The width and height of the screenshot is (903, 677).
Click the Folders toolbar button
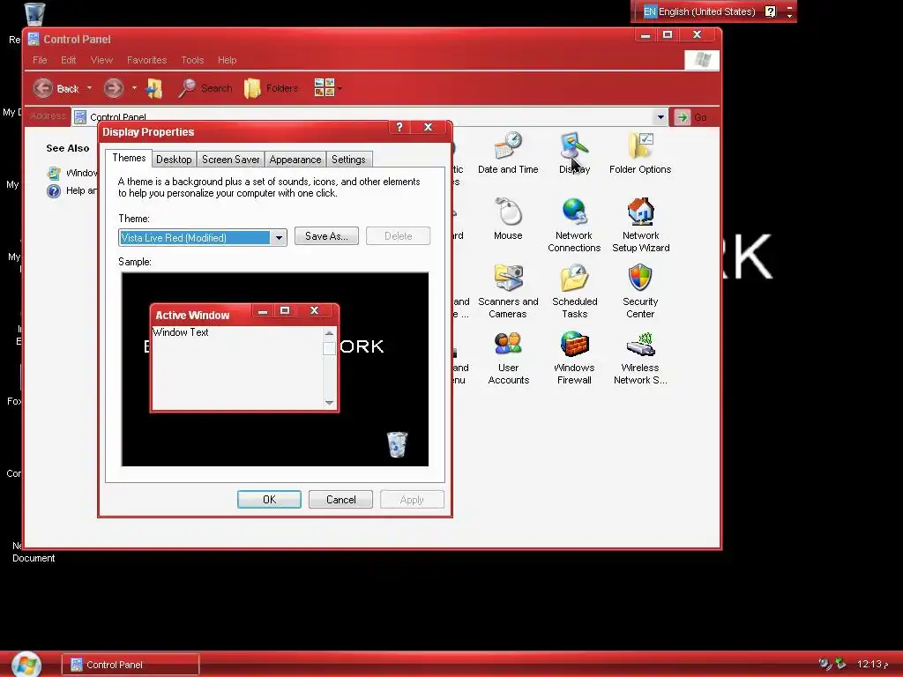[x=271, y=88]
